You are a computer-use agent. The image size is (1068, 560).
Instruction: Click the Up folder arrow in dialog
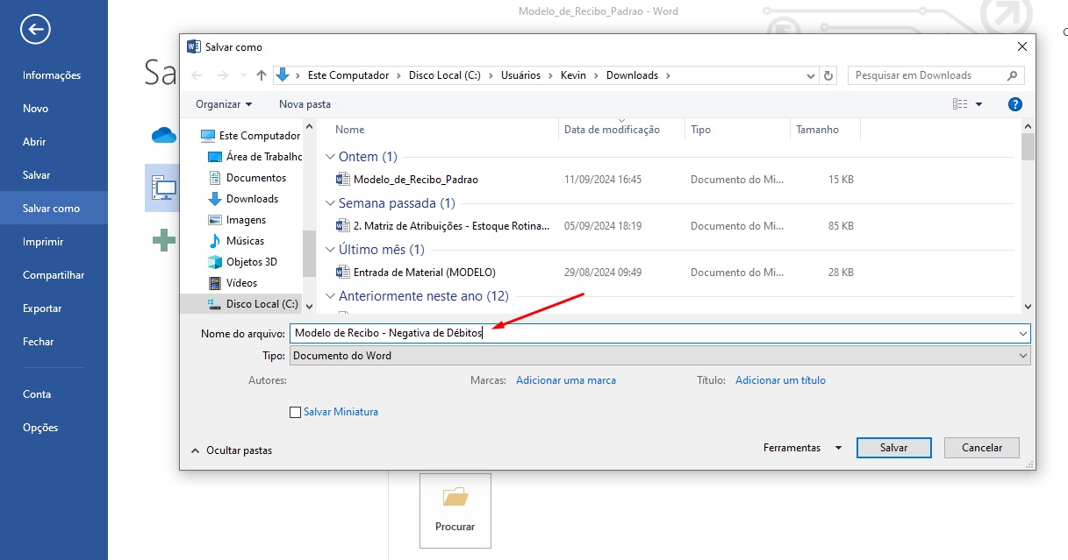click(x=262, y=75)
